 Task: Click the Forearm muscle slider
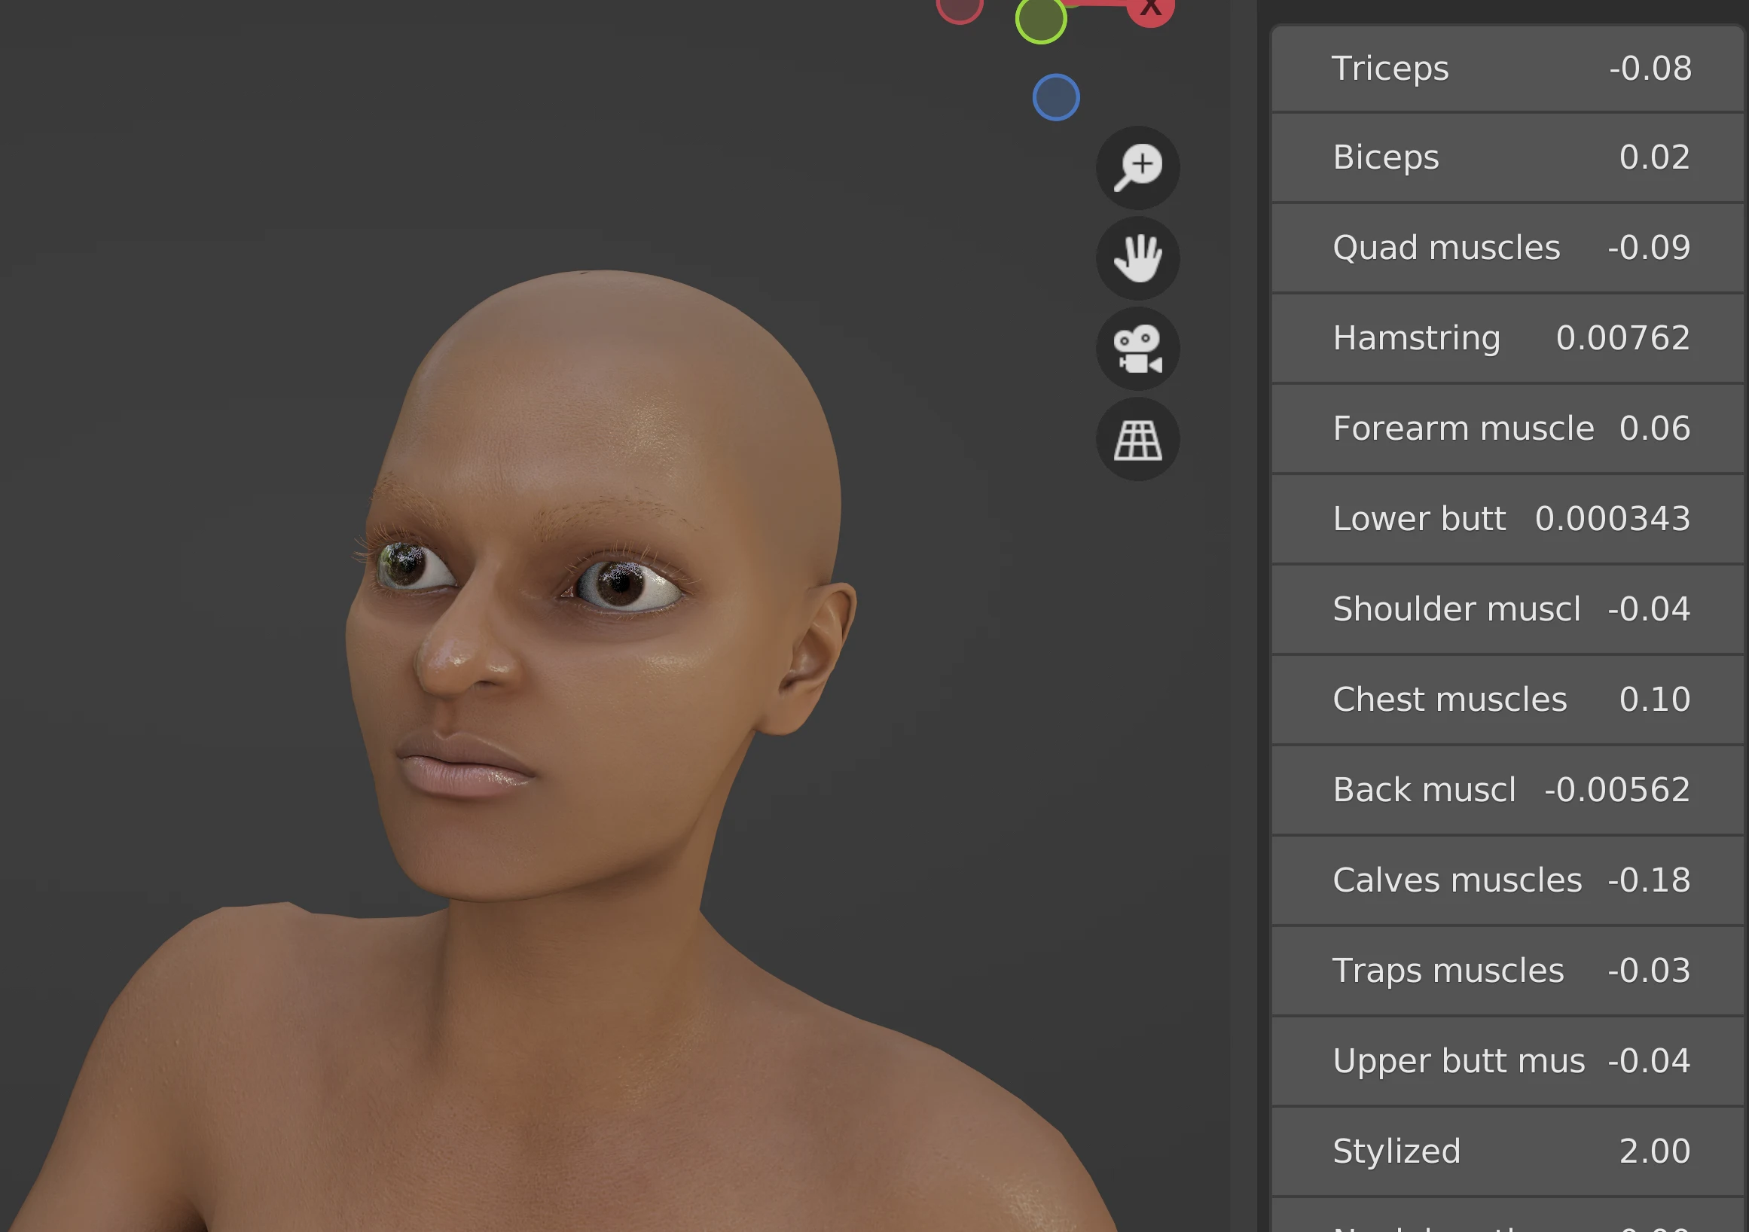pos(1507,429)
